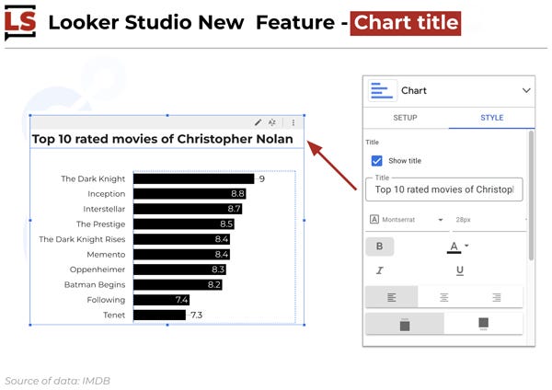Click the chart title 'Top 10 rated movies of Christopher Nolan'

[x=163, y=139]
